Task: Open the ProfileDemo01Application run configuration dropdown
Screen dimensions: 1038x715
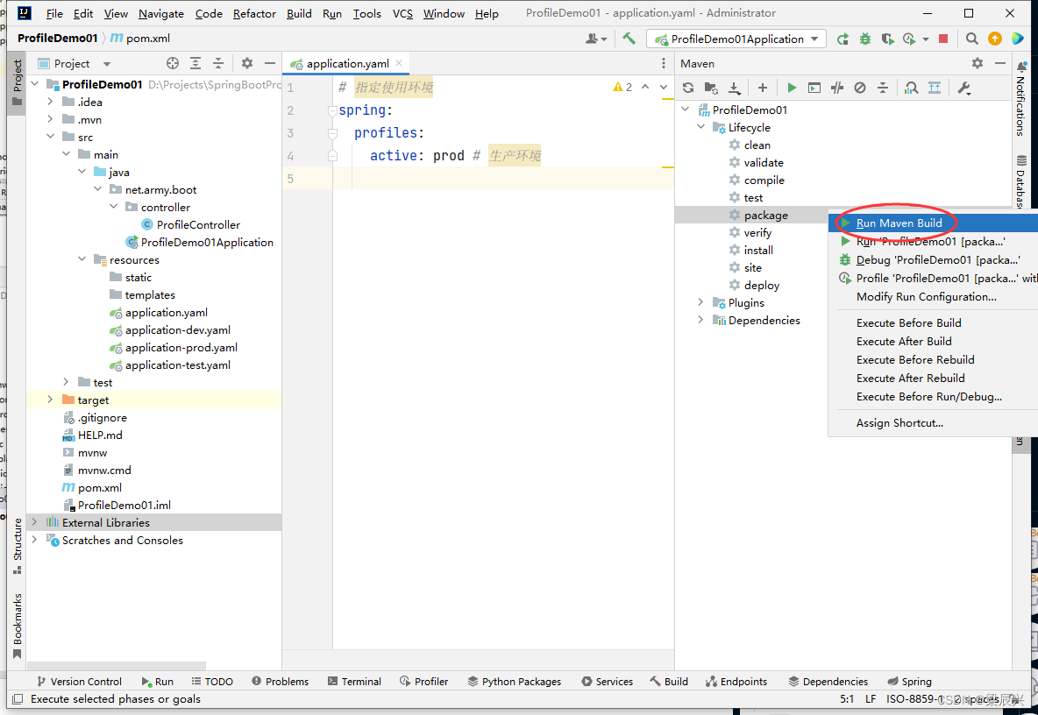Action: pyautogui.click(x=736, y=39)
